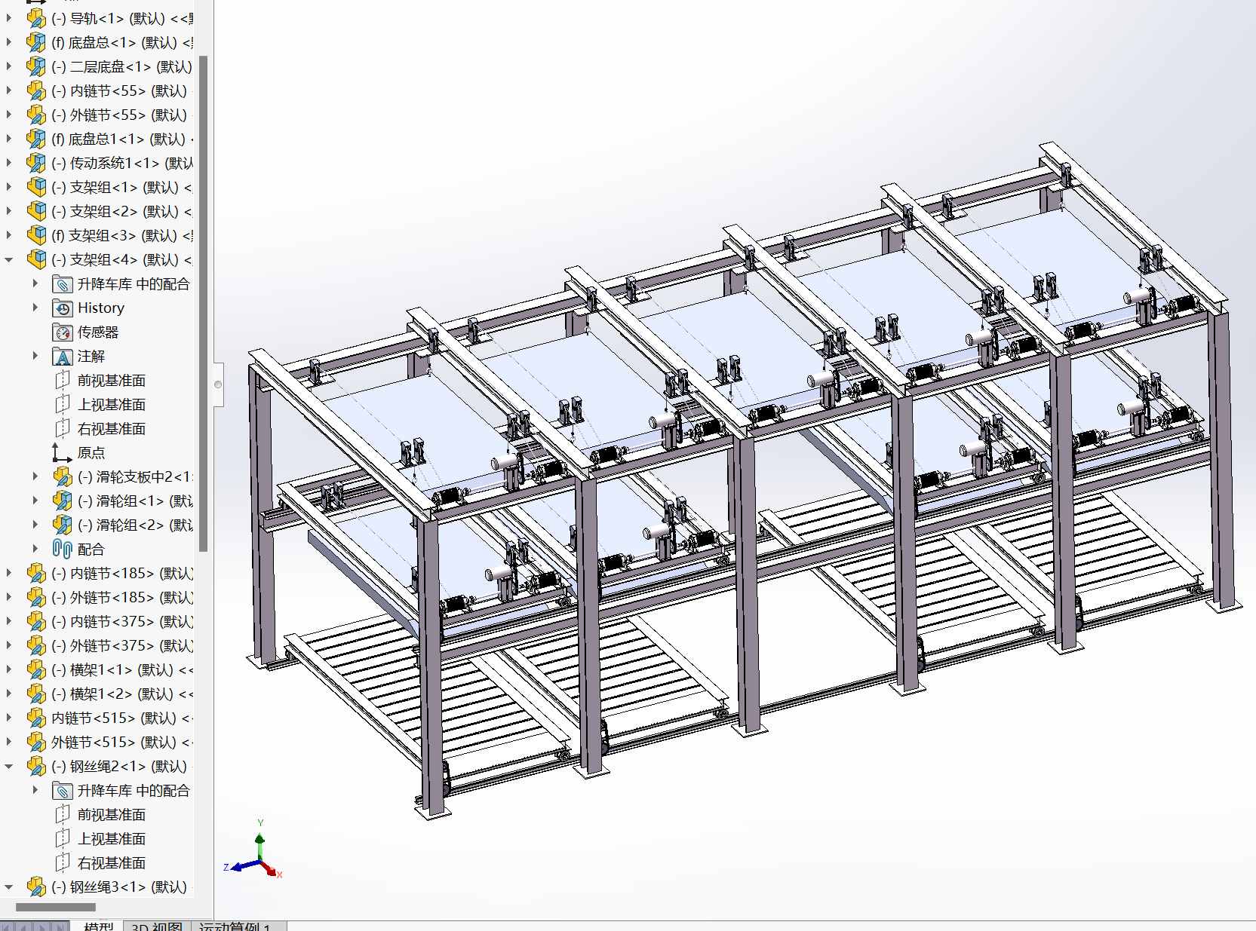
Task: Click the 滑轮组<2> component icon
Action: 63,525
